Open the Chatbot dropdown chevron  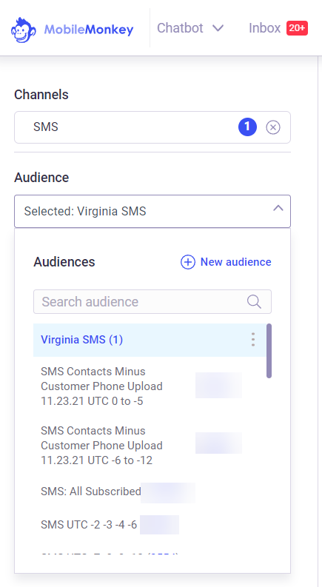click(218, 28)
